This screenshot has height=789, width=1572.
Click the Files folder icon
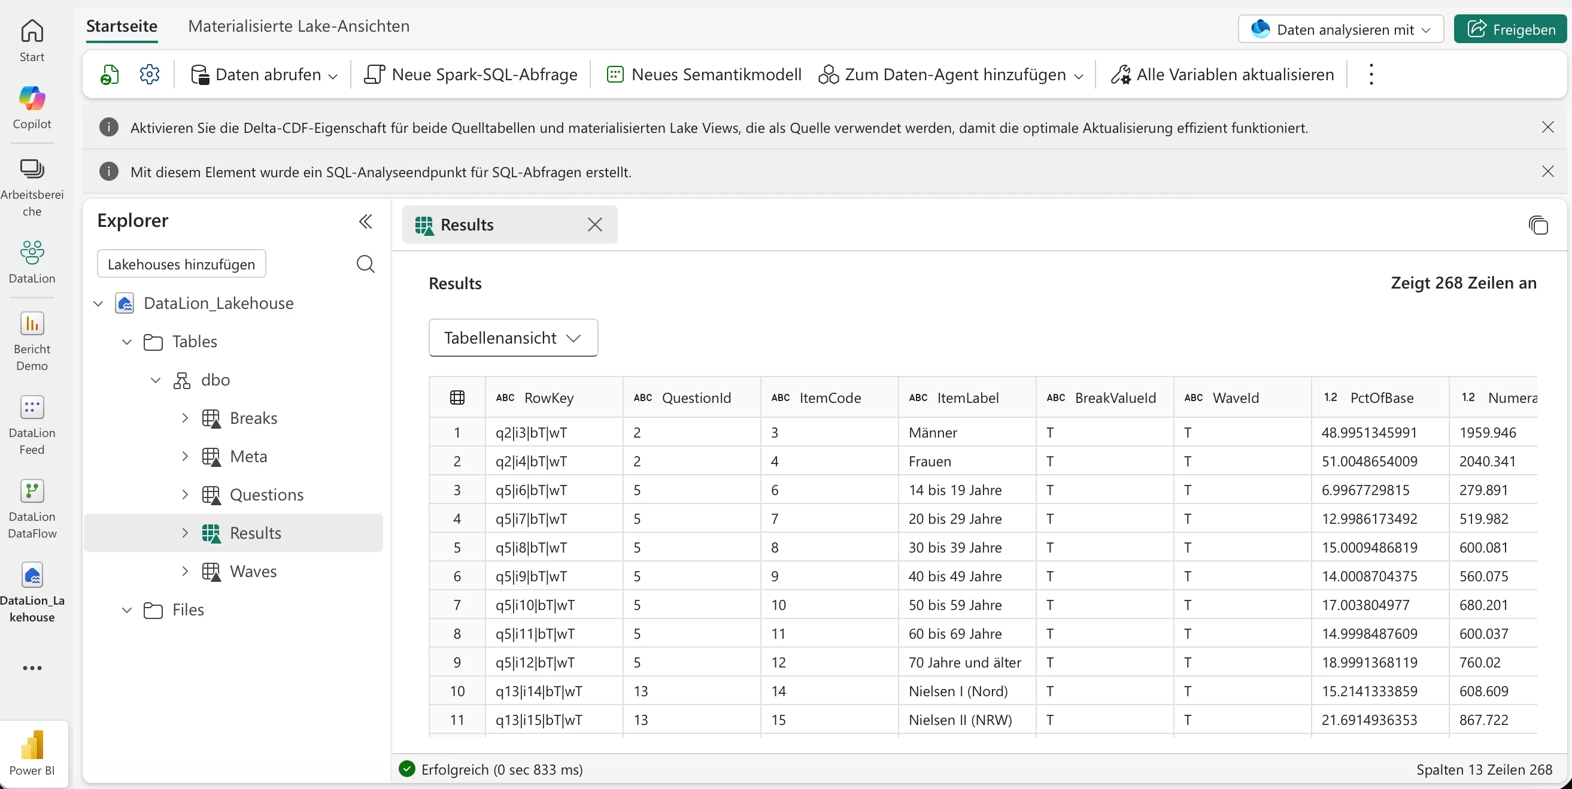(153, 609)
